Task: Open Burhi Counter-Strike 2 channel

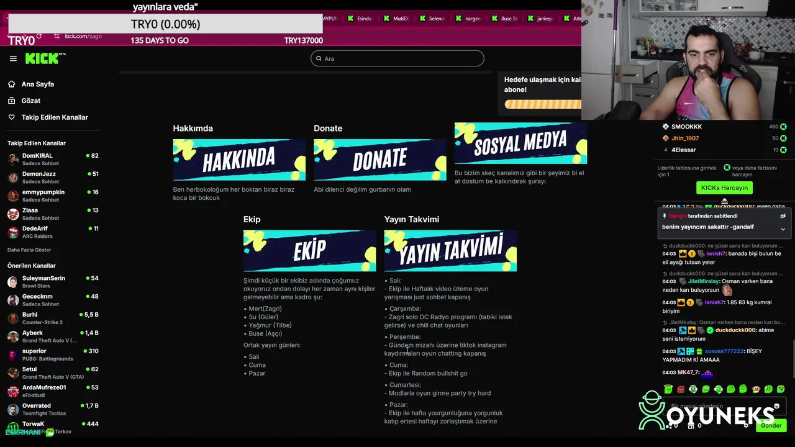Action: pos(53,318)
